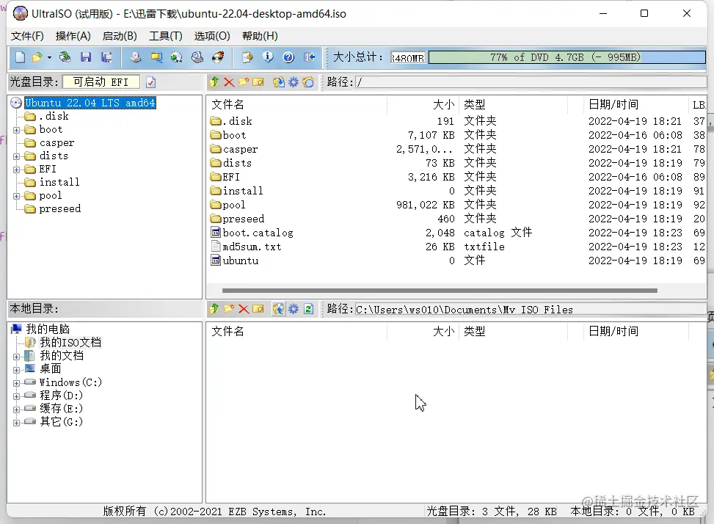Click the Rename icon in disc toolbar
The width and height of the screenshot is (714, 524).
tap(258, 82)
